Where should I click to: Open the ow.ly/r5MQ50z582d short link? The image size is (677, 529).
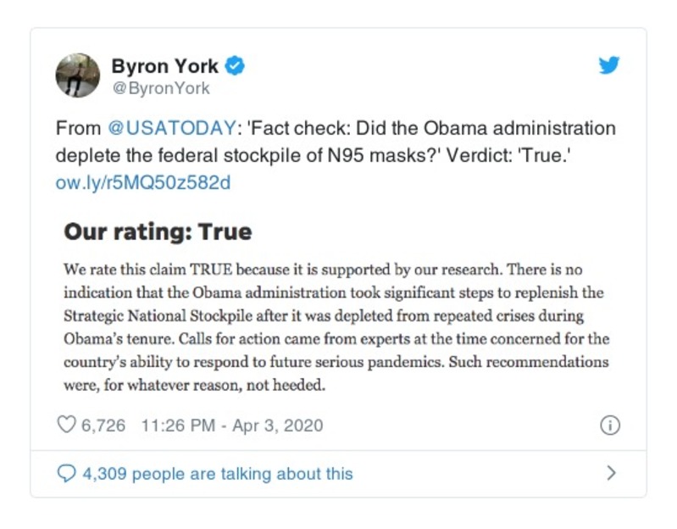pos(142,182)
